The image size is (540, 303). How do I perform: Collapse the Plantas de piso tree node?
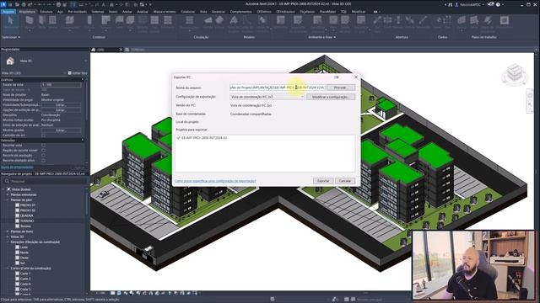click(x=8, y=200)
